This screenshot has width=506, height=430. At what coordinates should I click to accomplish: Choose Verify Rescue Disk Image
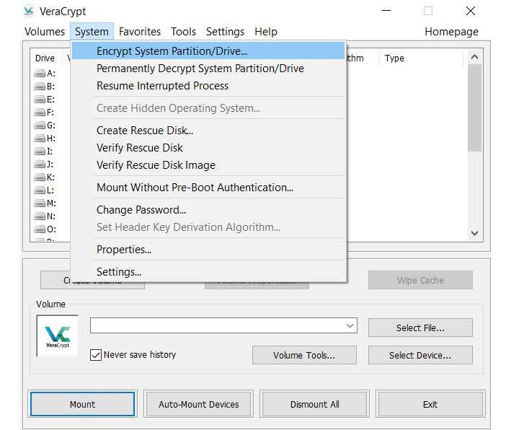pyautogui.click(x=208, y=165)
